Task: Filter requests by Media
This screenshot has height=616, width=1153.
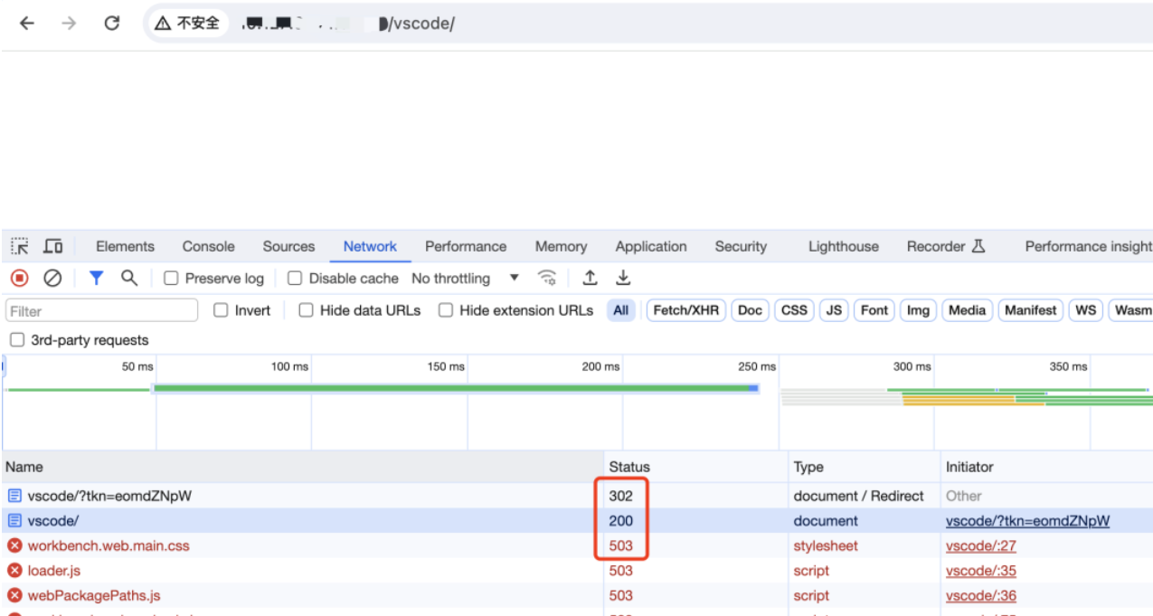Action: click(967, 310)
